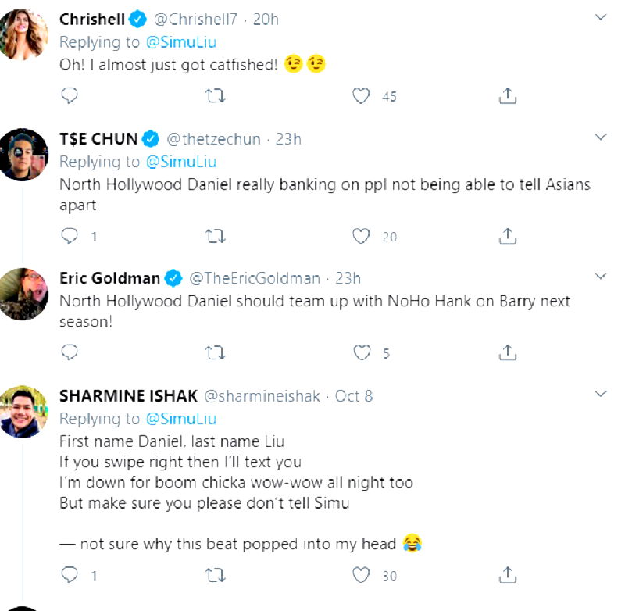
Task: Open Eric Goldman's profile name
Action: coord(110,278)
